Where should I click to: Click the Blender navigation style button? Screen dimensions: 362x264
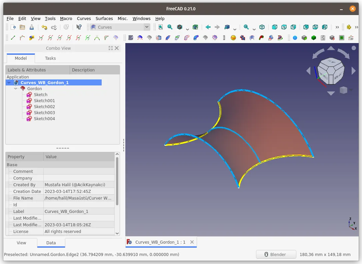click(x=276, y=254)
